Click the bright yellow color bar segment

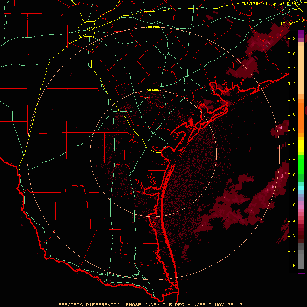click(301, 146)
